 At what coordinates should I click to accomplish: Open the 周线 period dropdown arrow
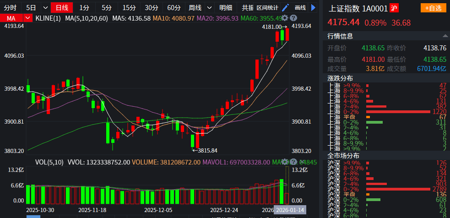tap(209, 8)
